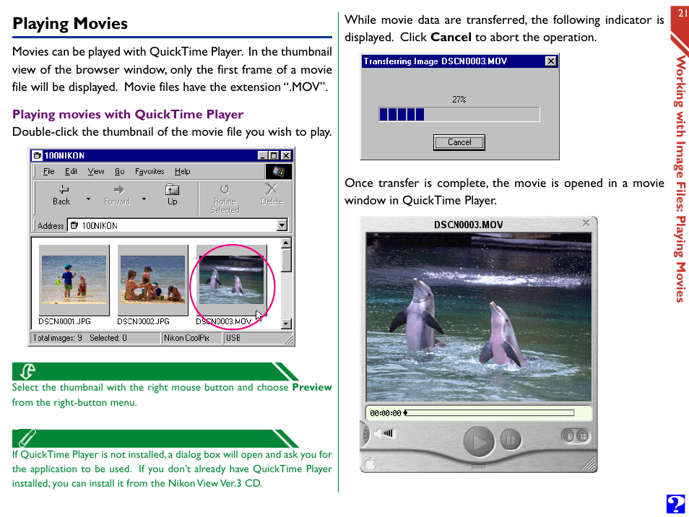Click the transfer progress bar
This screenshot has width=689, height=517.
pyautogui.click(x=459, y=115)
